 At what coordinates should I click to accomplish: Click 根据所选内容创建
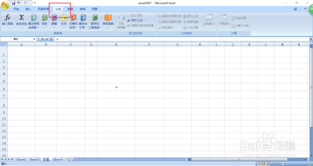click(x=141, y=26)
